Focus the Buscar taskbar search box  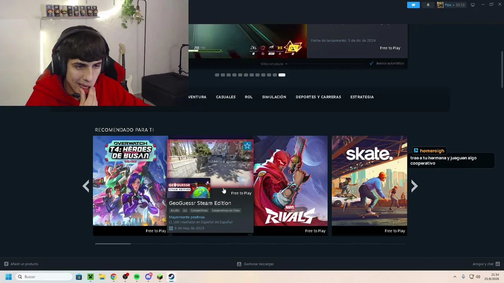44,277
